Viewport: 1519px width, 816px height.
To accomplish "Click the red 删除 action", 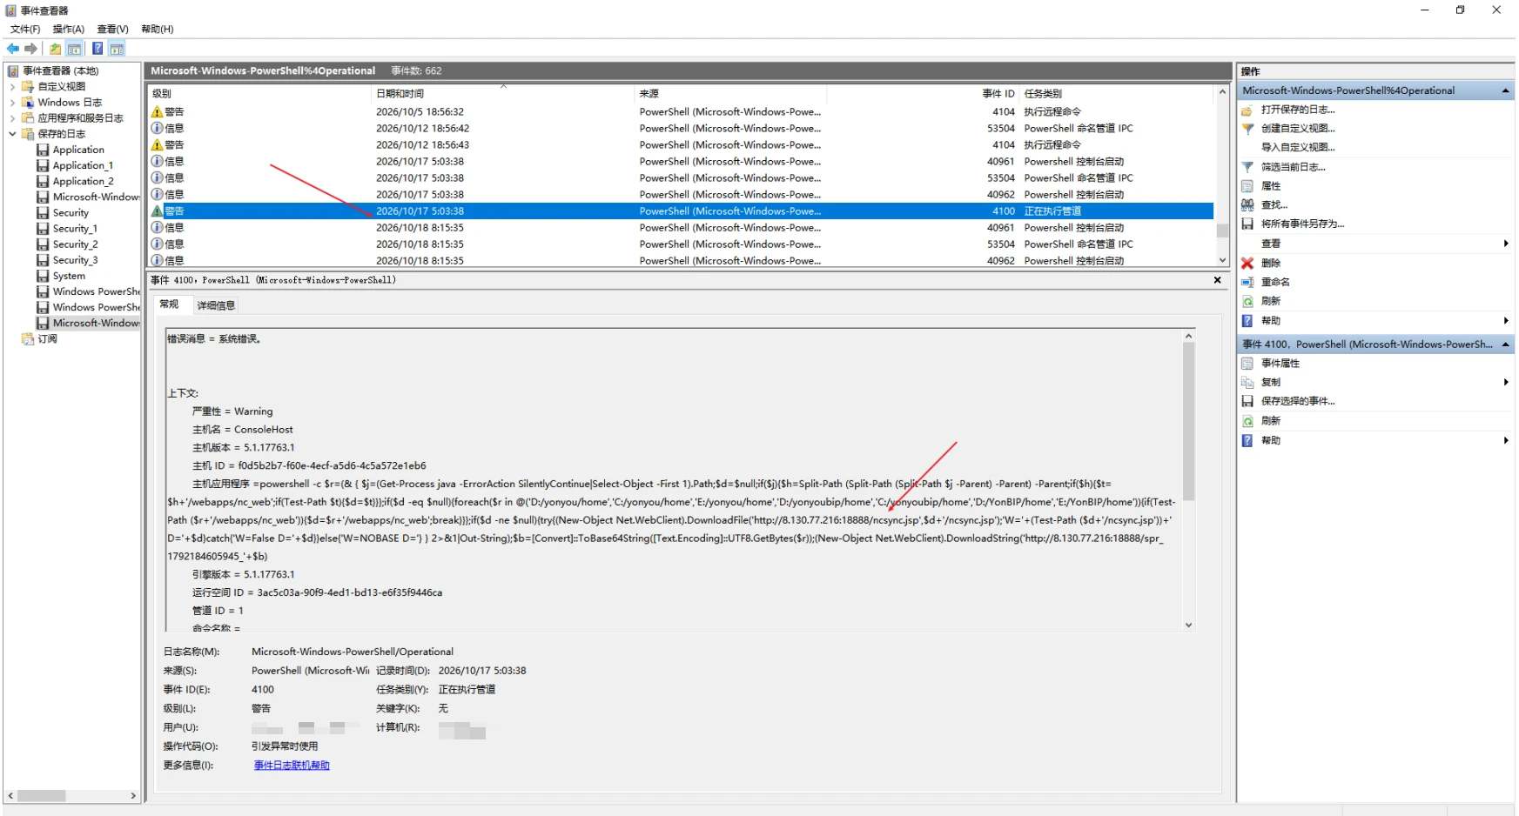I will [1271, 263].
